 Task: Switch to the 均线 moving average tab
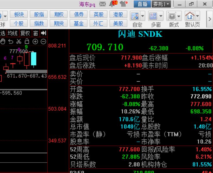pos(12,33)
